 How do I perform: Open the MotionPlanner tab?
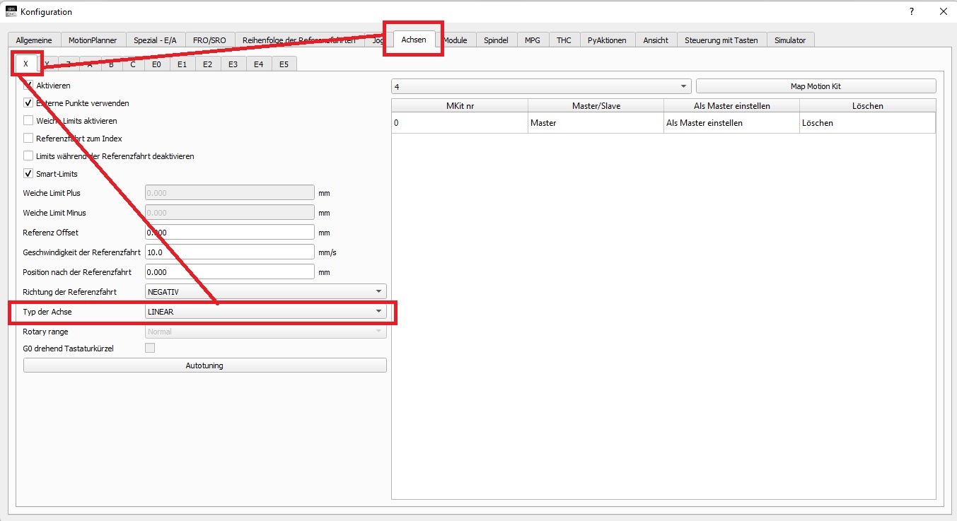coord(93,40)
